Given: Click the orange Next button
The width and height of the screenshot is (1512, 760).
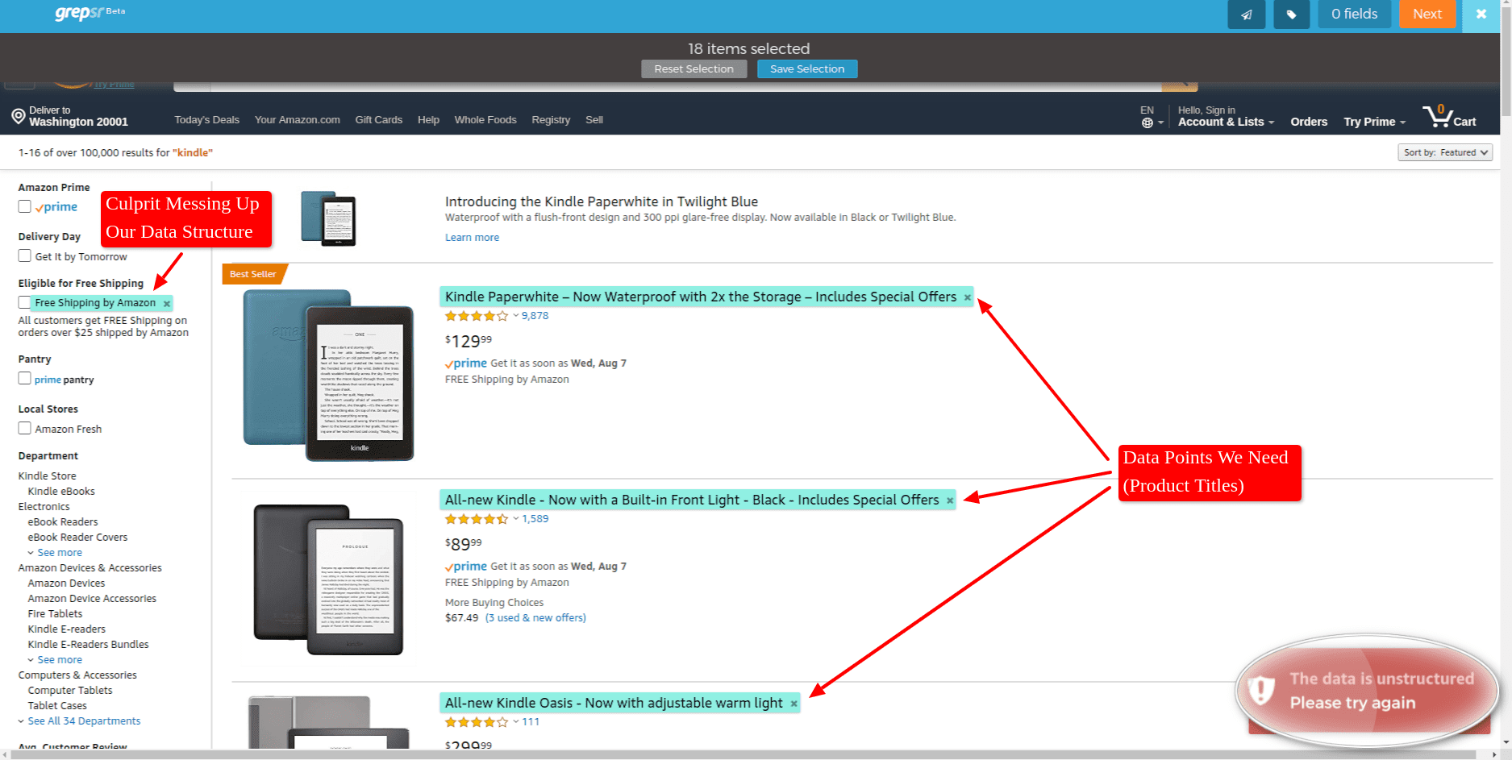Looking at the screenshot, I should pos(1427,14).
